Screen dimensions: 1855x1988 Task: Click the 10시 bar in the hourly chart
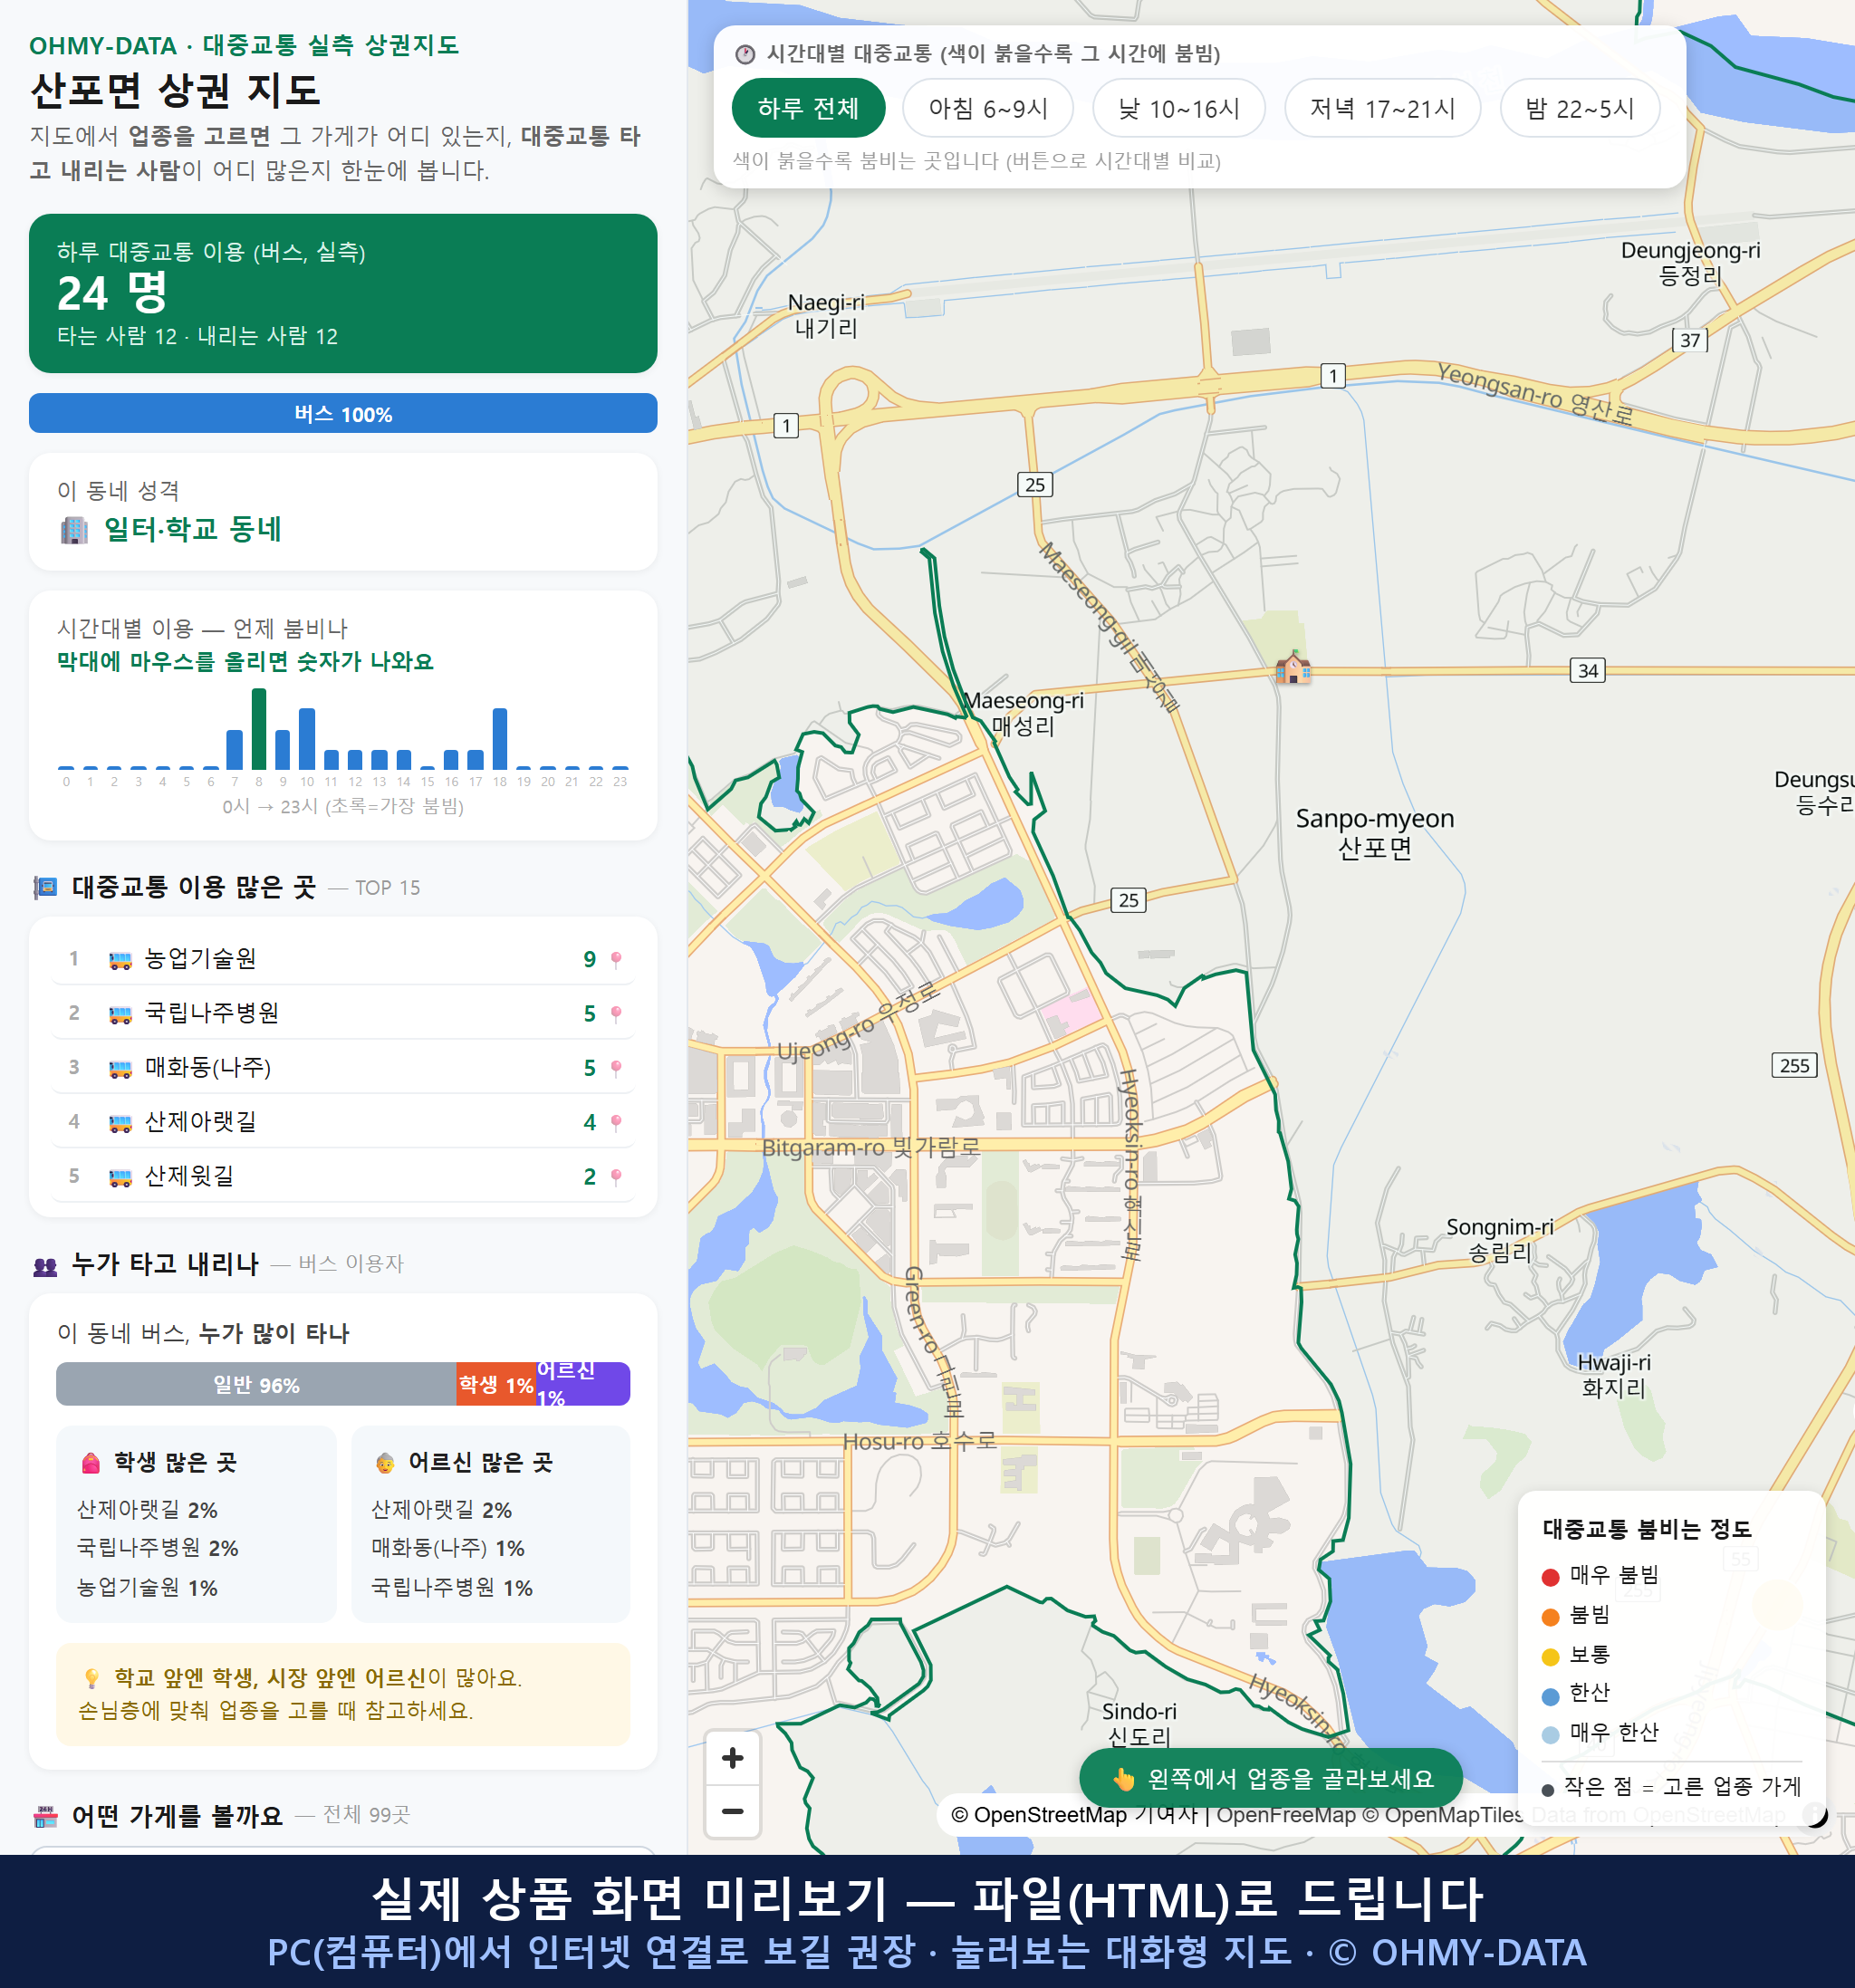click(x=307, y=738)
